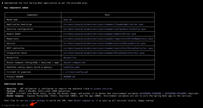203x108 pixels.
Task: Click the 'Key components added' heading
Action: click(x=16, y=8)
